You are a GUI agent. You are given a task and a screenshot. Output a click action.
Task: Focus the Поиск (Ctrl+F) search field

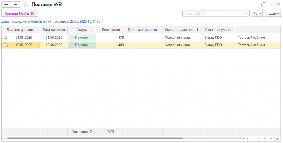click(x=213, y=13)
